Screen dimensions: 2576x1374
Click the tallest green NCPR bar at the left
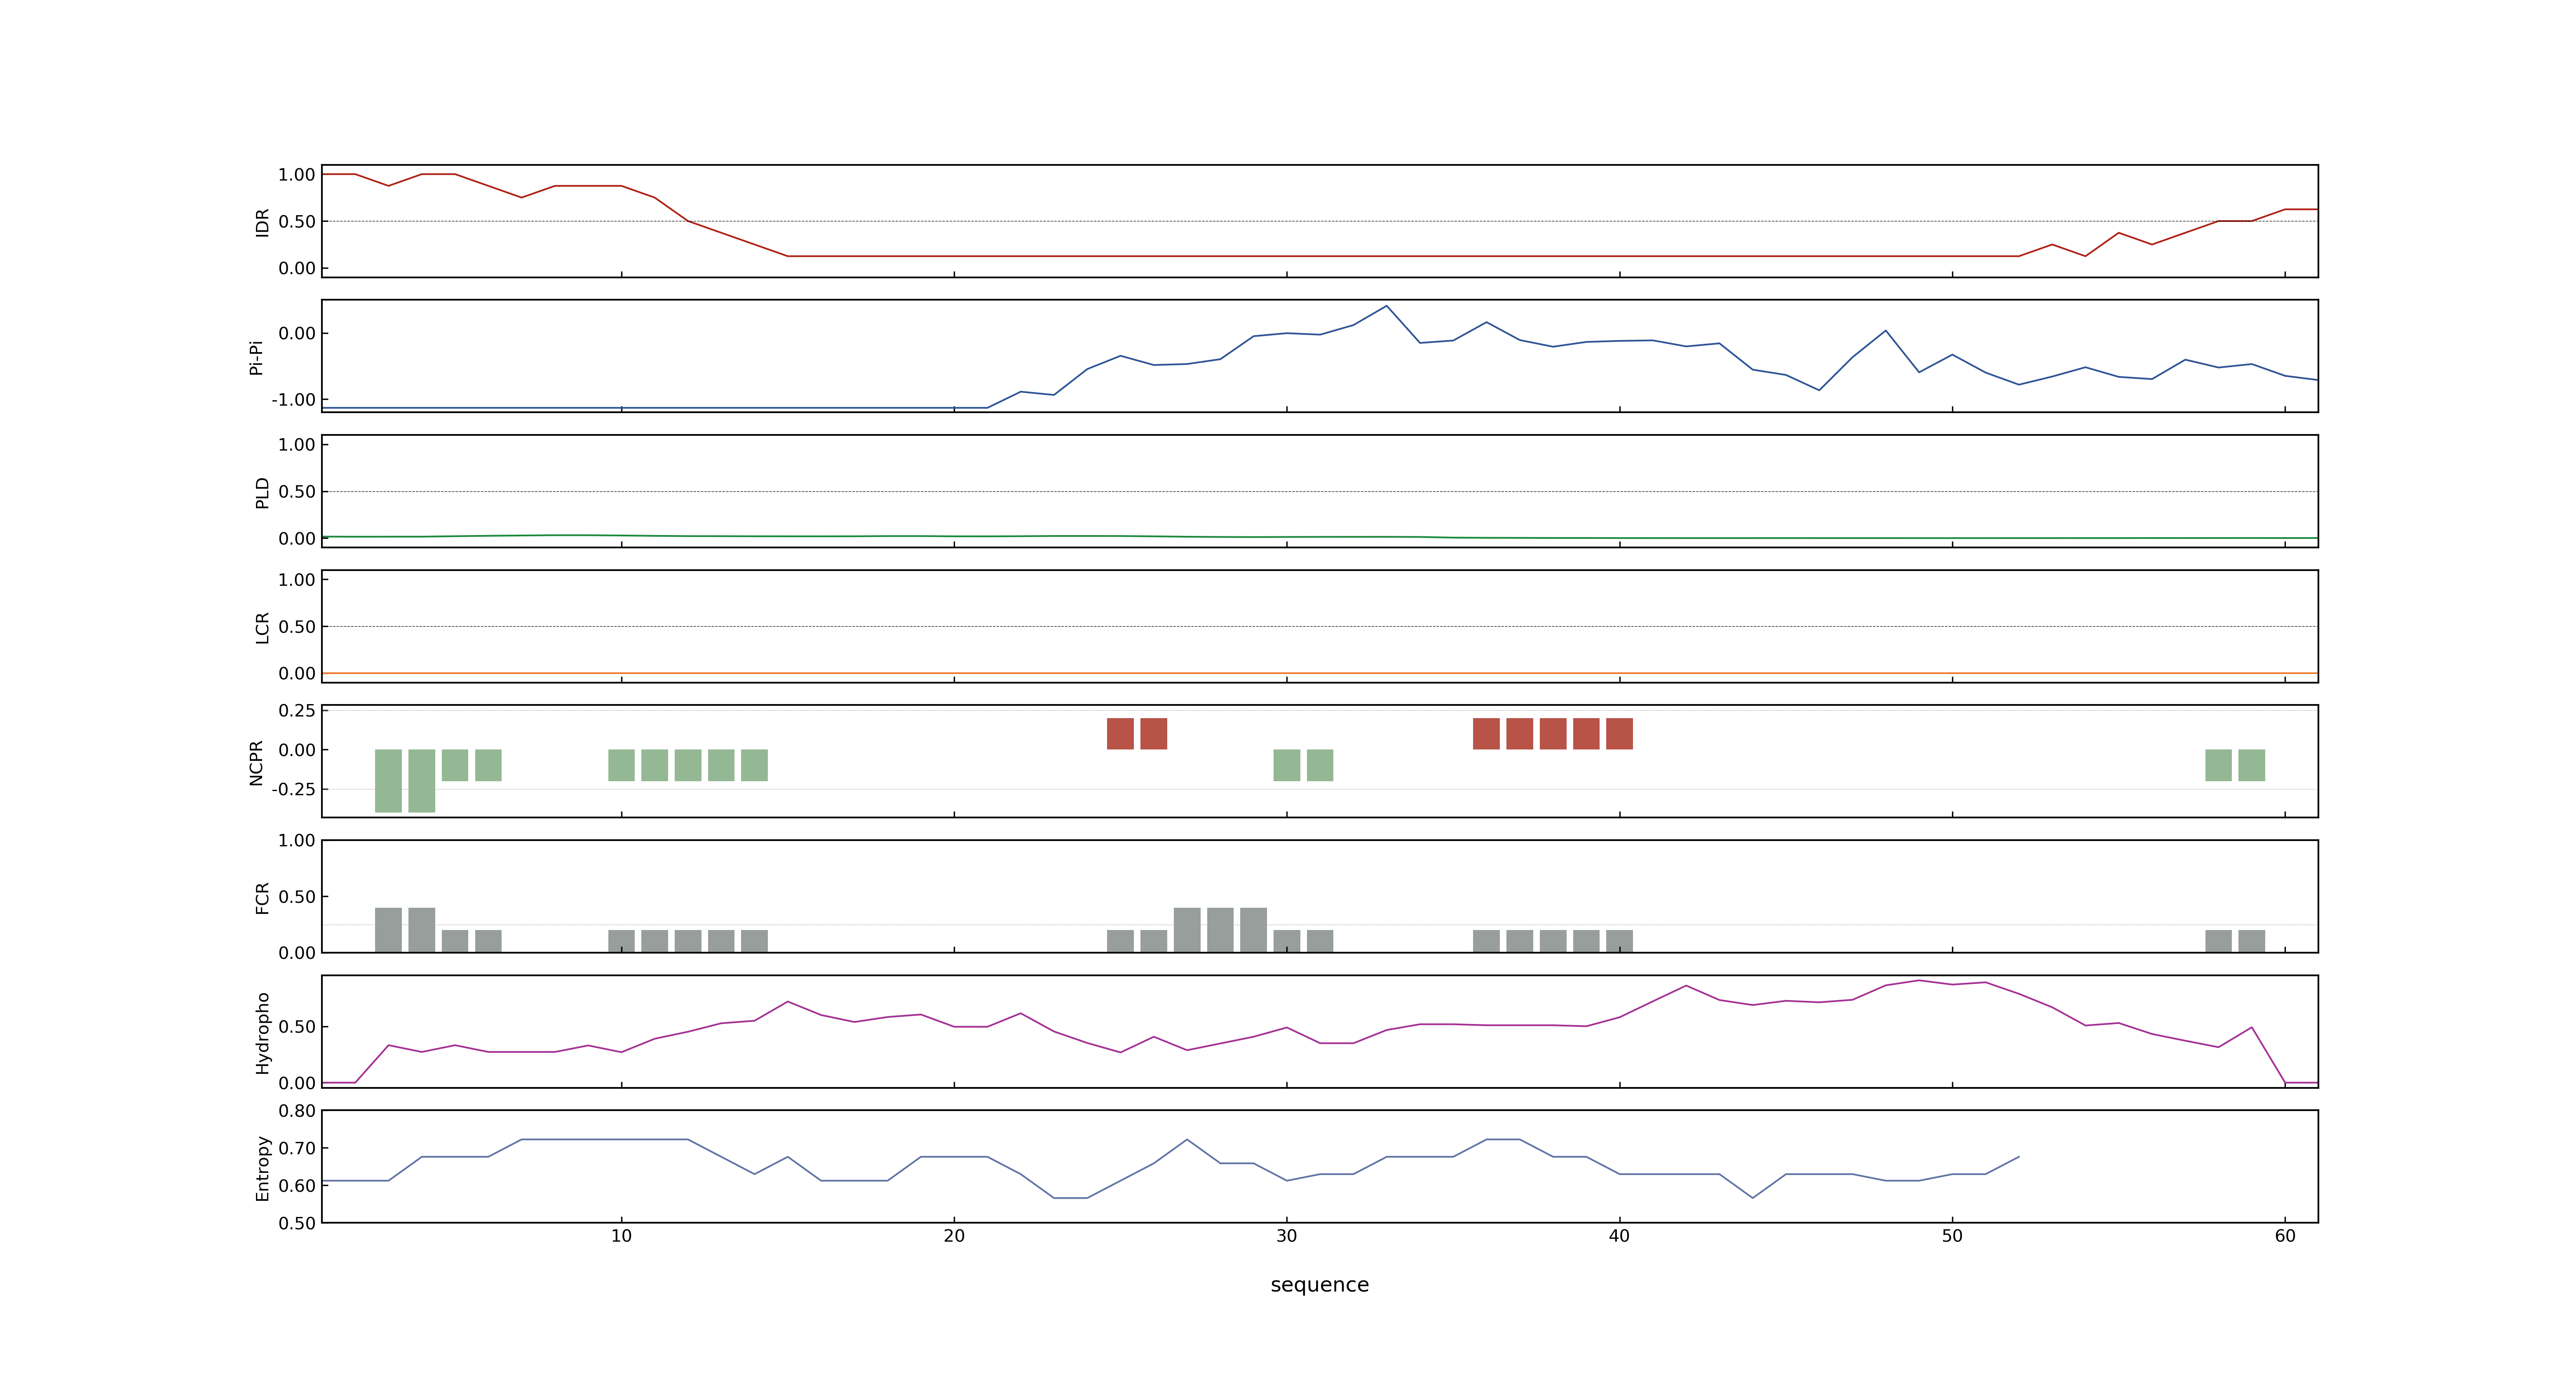pos(388,781)
